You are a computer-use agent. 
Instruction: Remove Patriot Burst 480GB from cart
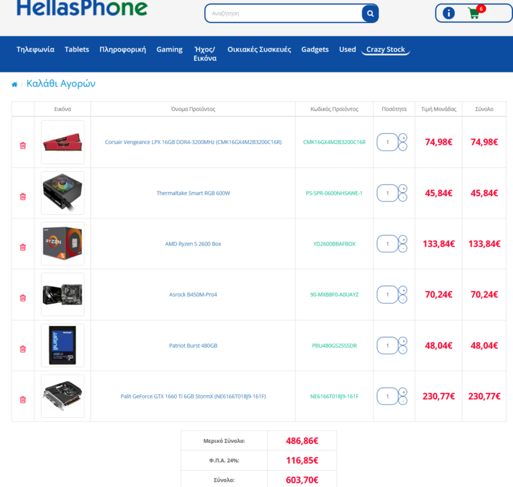[23, 349]
